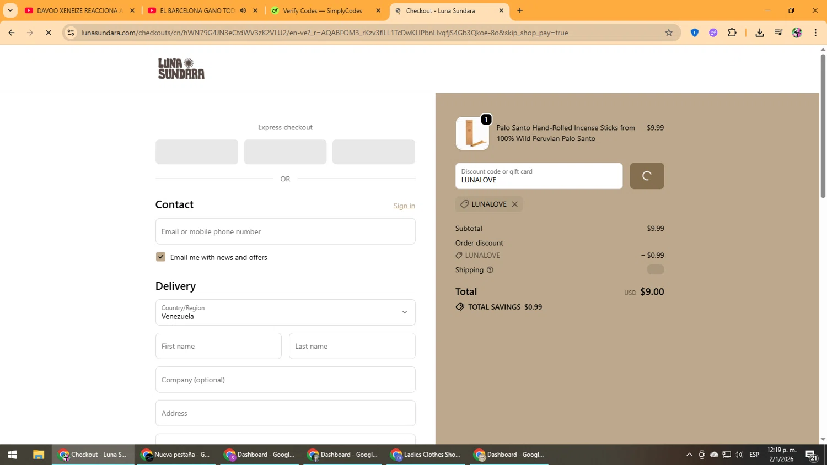Open File Explorer from taskbar
The height and width of the screenshot is (465, 827).
(38, 455)
